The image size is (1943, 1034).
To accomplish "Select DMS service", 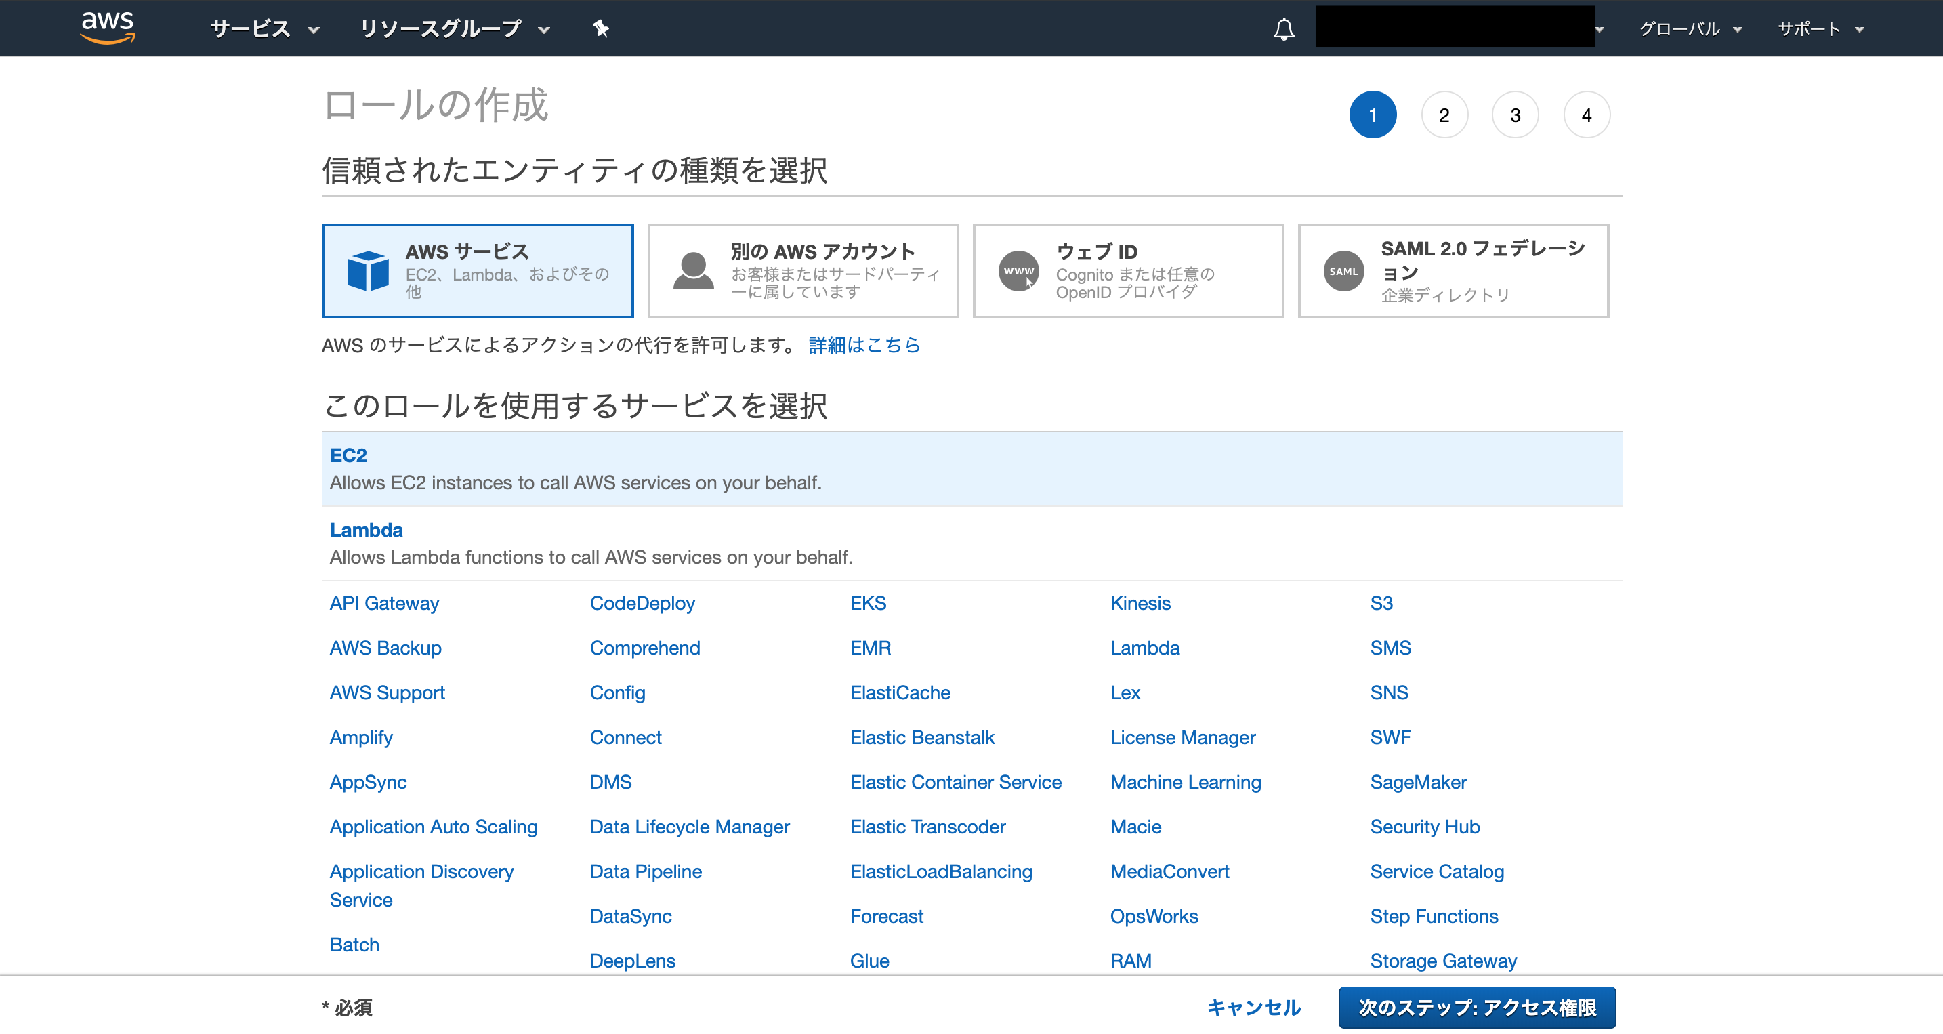I will click(610, 781).
